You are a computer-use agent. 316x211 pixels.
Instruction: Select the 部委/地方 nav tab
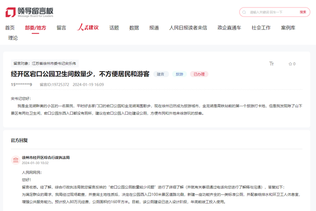35,28
